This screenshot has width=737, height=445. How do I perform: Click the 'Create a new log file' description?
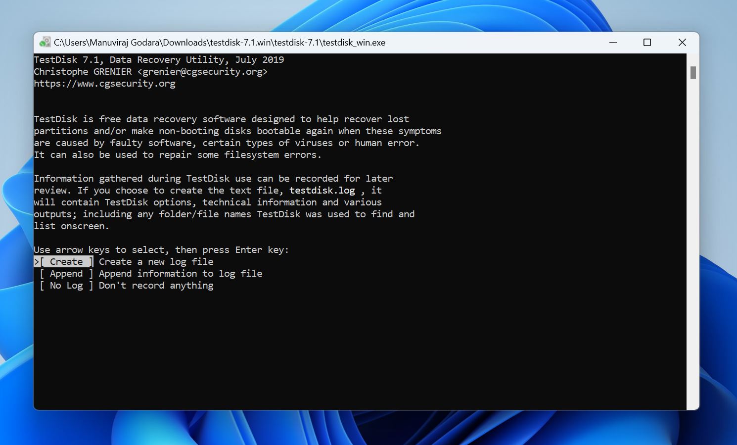[156, 261]
